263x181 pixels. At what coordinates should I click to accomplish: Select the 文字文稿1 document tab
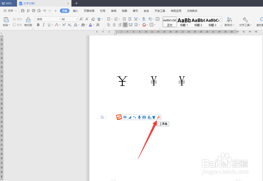pyautogui.click(x=44, y=3)
